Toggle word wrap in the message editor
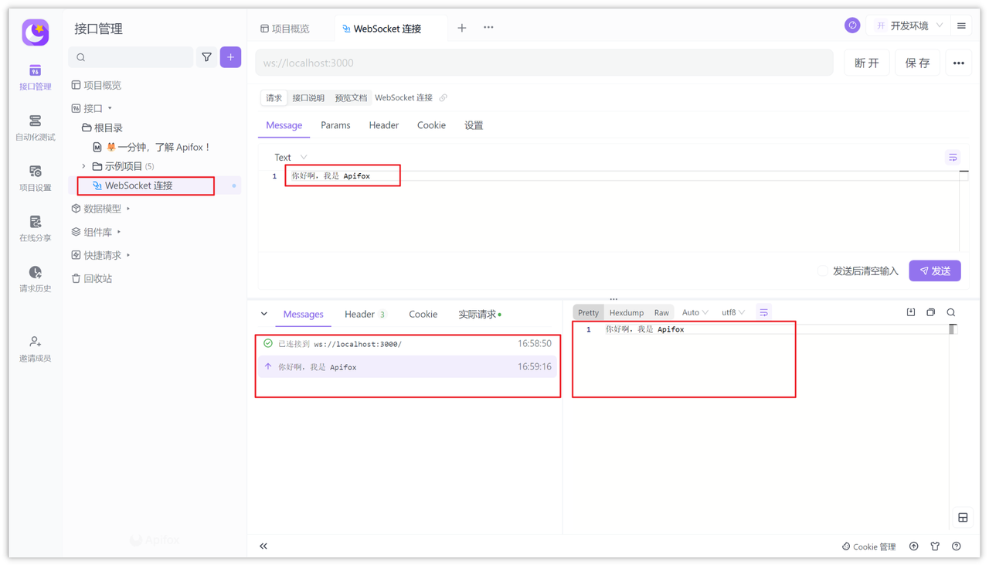Image resolution: width=989 pixels, height=565 pixels. coord(952,157)
